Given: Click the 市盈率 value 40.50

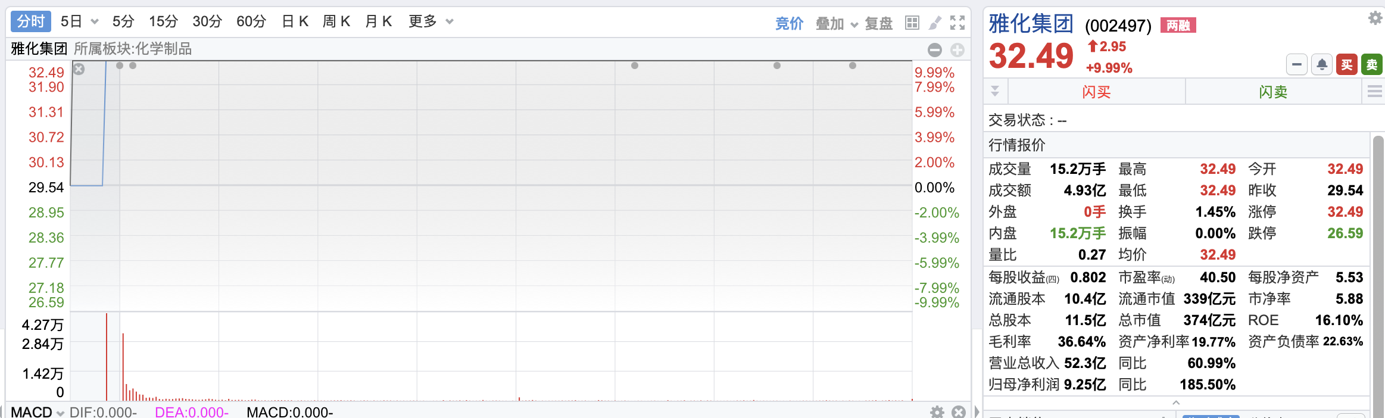Looking at the screenshot, I should [1218, 277].
